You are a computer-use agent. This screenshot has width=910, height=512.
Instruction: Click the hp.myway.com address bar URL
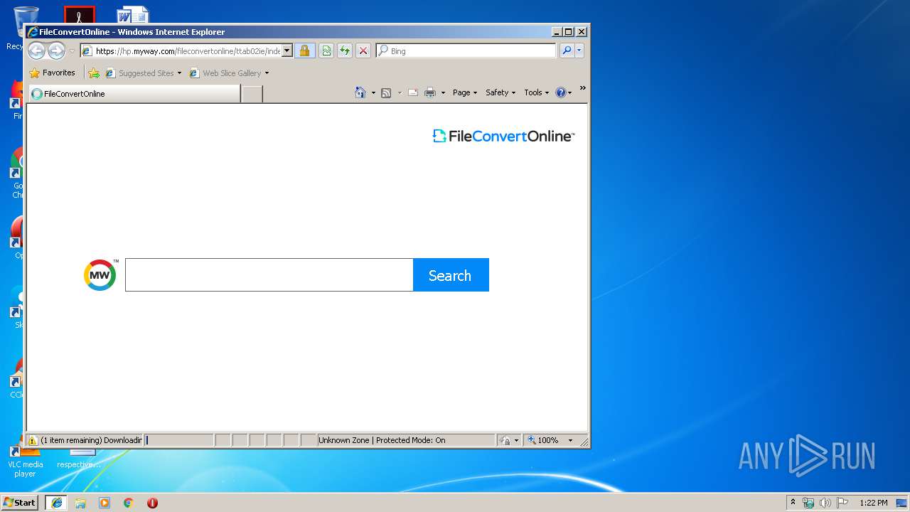[x=188, y=51]
